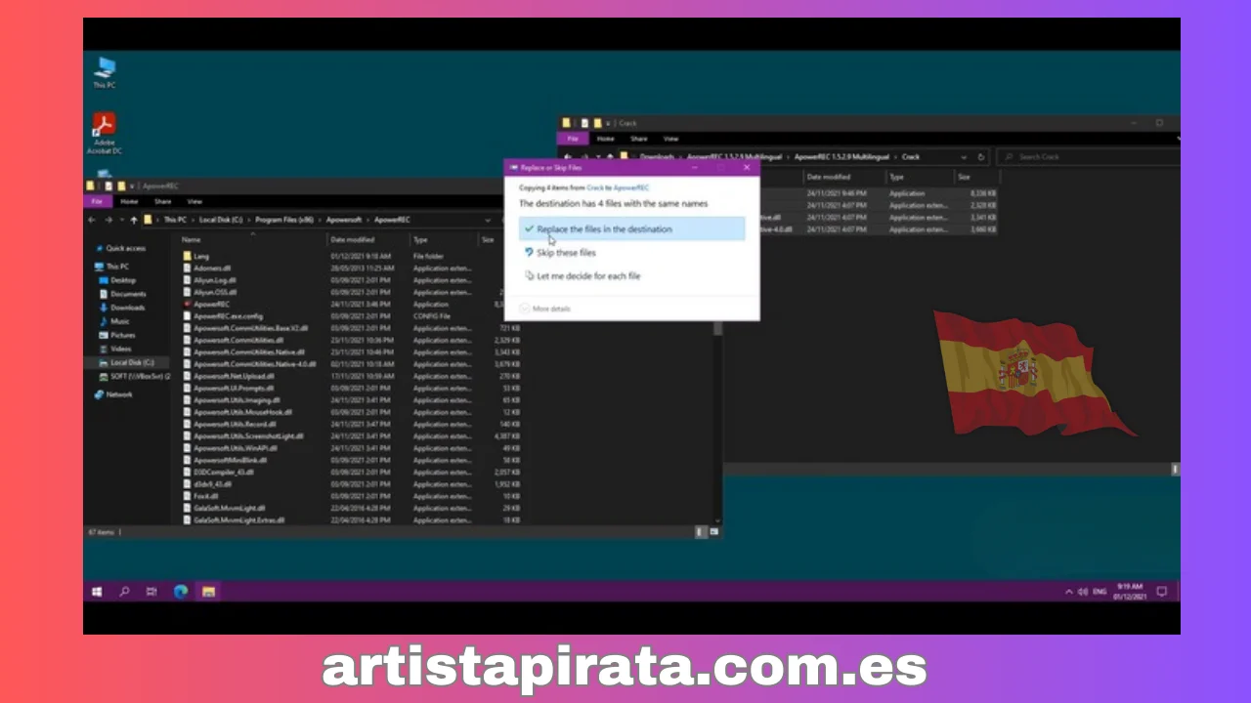The width and height of the screenshot is (1251, 703).
Task: Click the Crack source link in dialog
Action: click(x=594, y=187)
